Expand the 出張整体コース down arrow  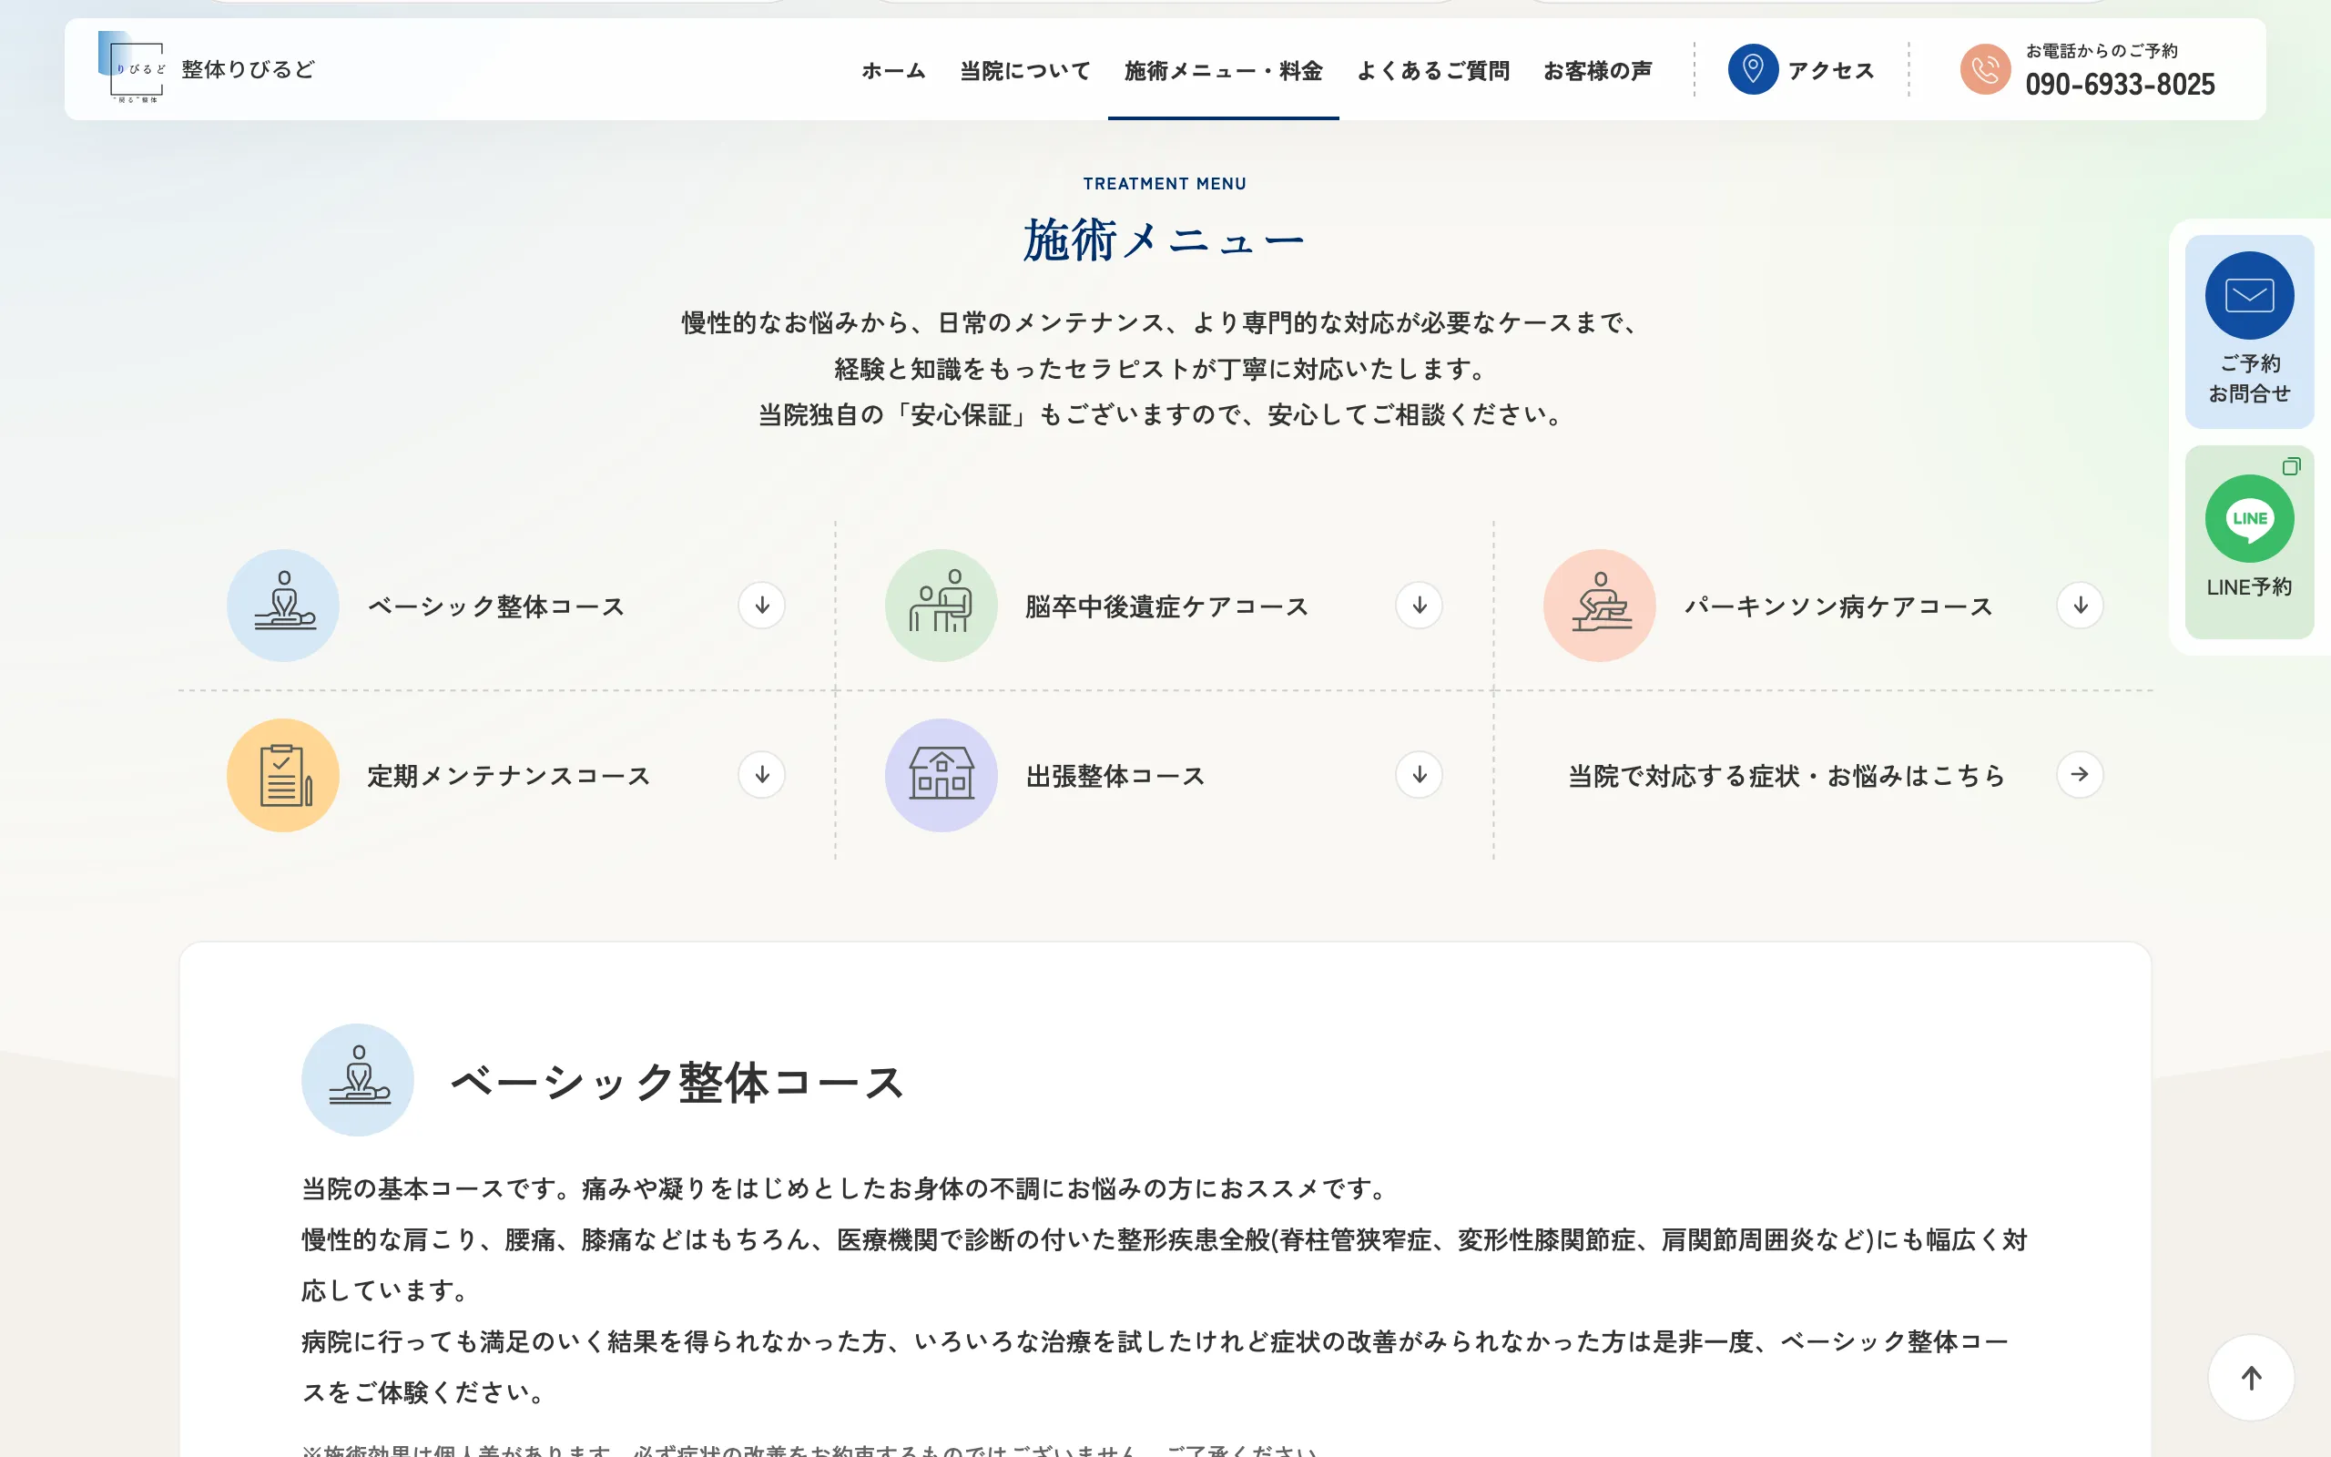coord(1419,775)
